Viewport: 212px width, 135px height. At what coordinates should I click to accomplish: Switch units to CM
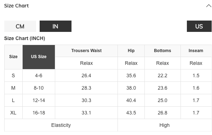coord(20,26)
